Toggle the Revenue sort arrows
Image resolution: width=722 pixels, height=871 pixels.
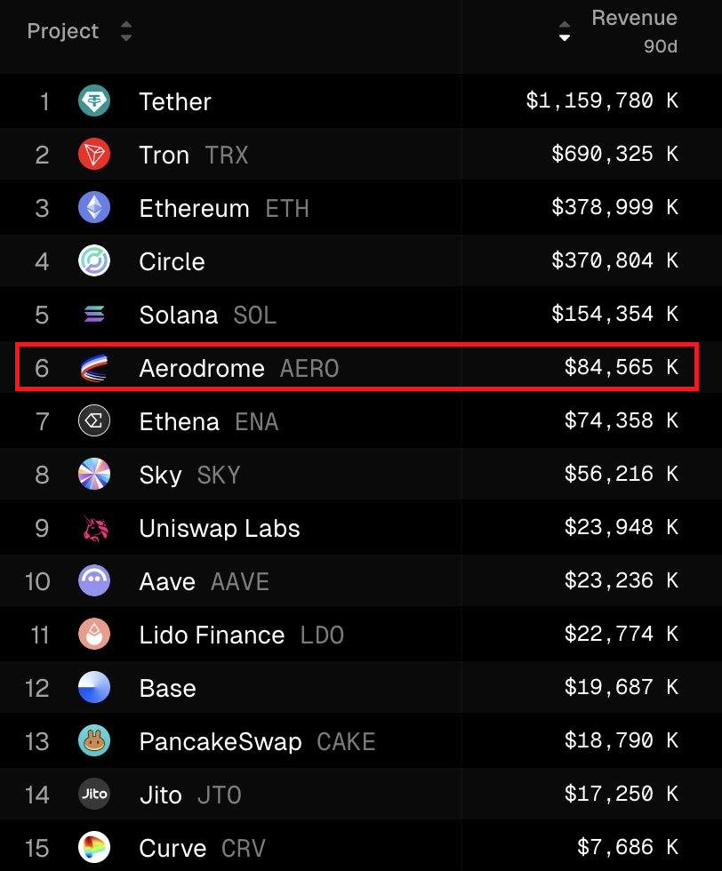pyautogui.click(x=564, y=31)
